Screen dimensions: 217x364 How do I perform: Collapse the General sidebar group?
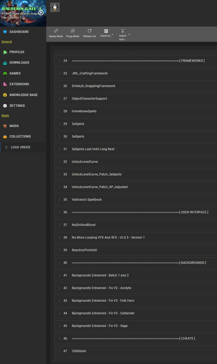[7, 42]
